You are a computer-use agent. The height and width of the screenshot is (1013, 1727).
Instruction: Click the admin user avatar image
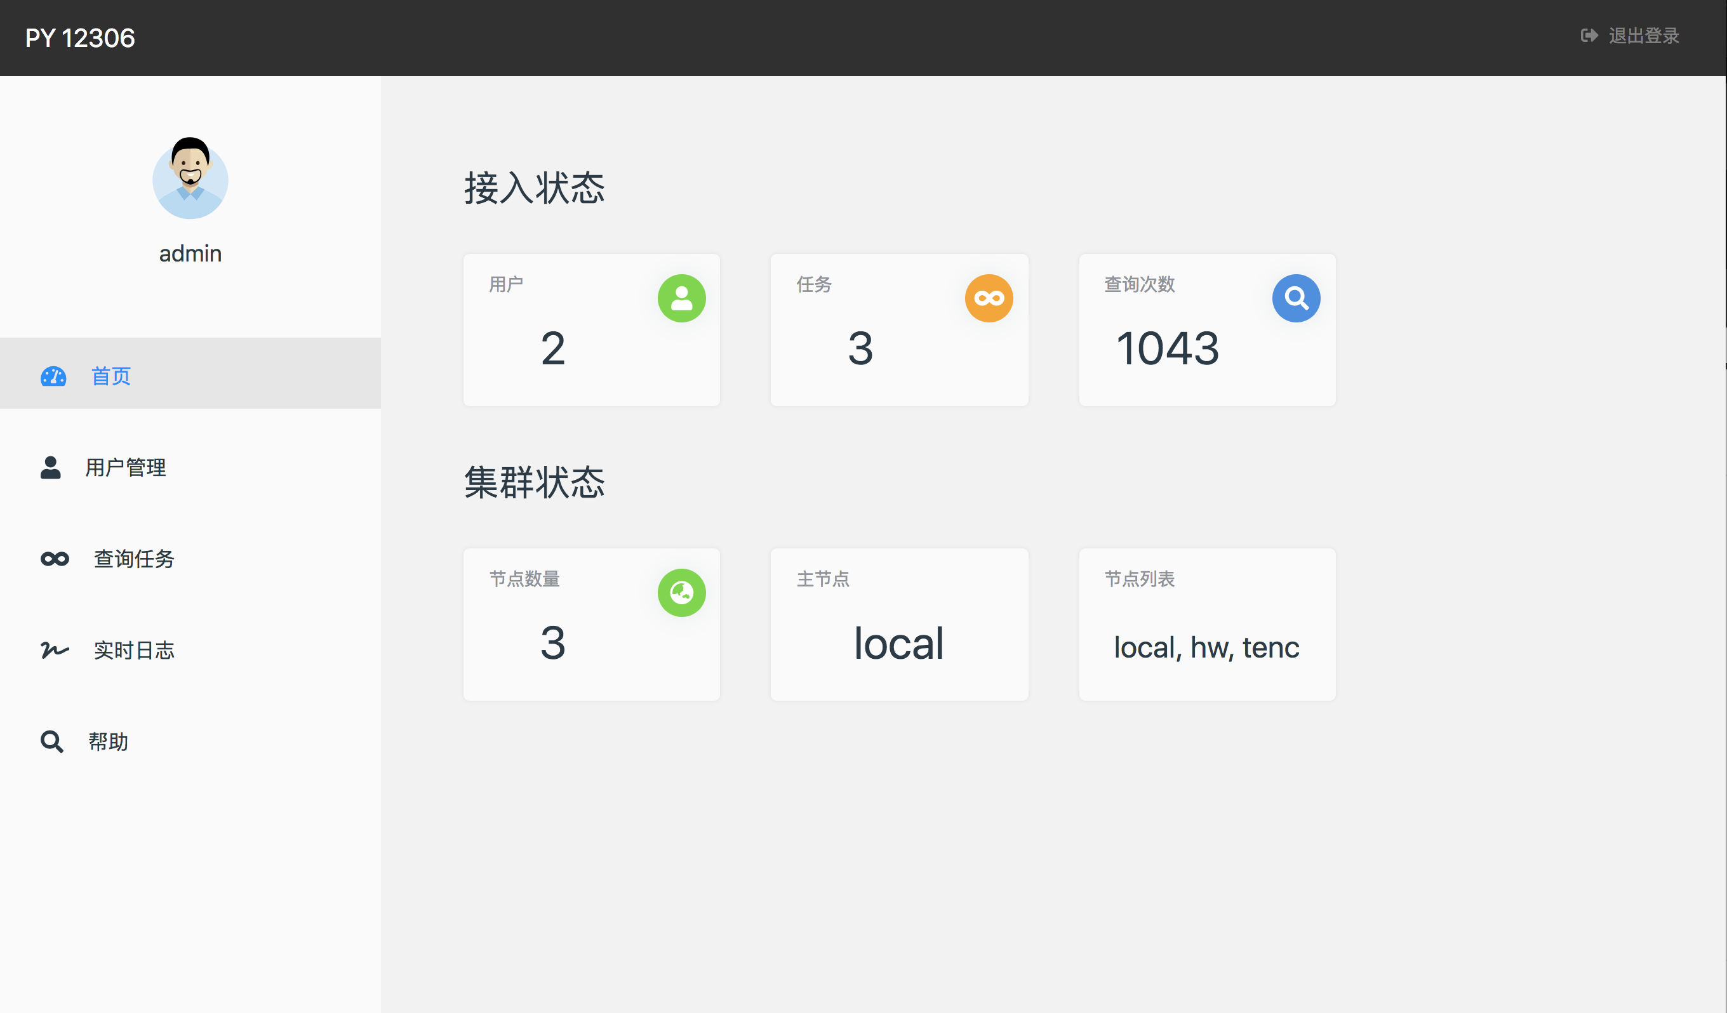(x=190, y=178)
